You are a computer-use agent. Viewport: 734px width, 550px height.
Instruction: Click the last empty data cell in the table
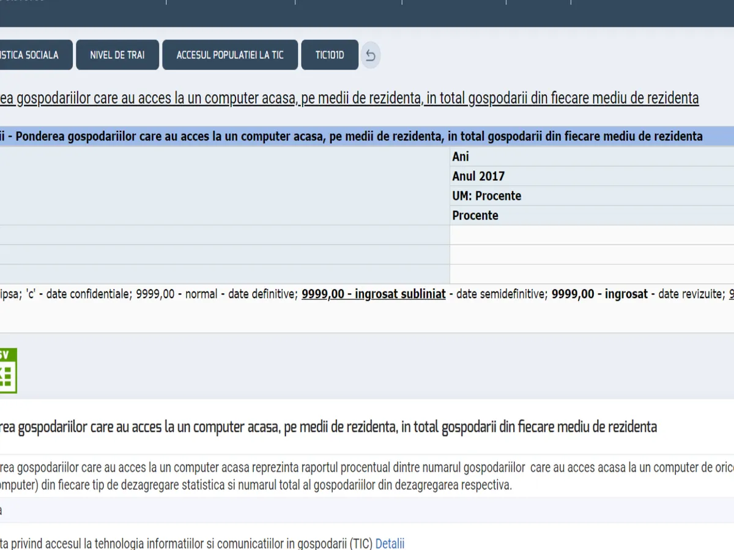591,274
